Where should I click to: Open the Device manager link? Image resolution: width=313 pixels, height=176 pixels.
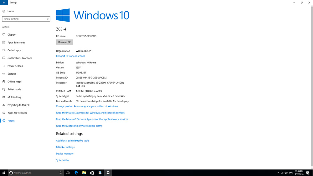(65, 154)
